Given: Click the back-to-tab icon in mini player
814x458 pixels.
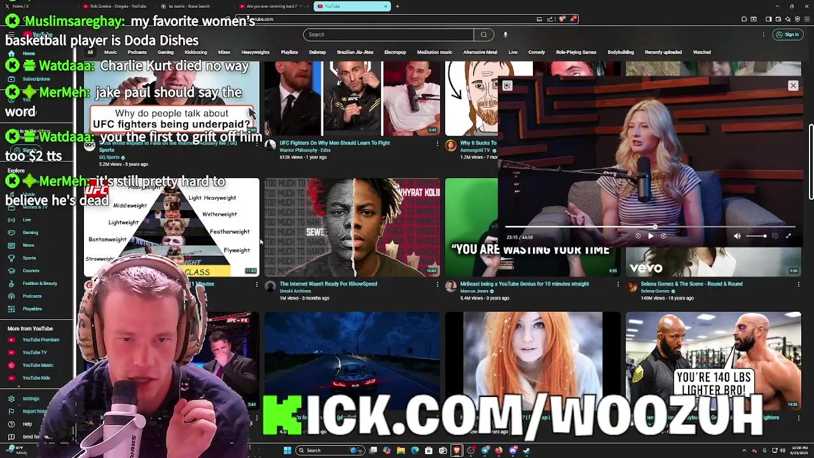Looking at the screenshot, I should (507, 86).
